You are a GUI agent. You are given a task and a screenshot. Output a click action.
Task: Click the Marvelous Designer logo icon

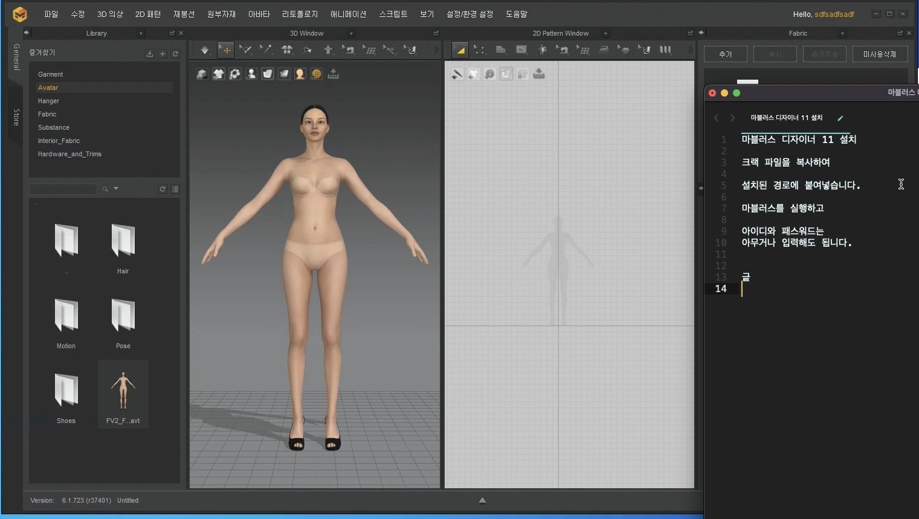pos(20,14)
